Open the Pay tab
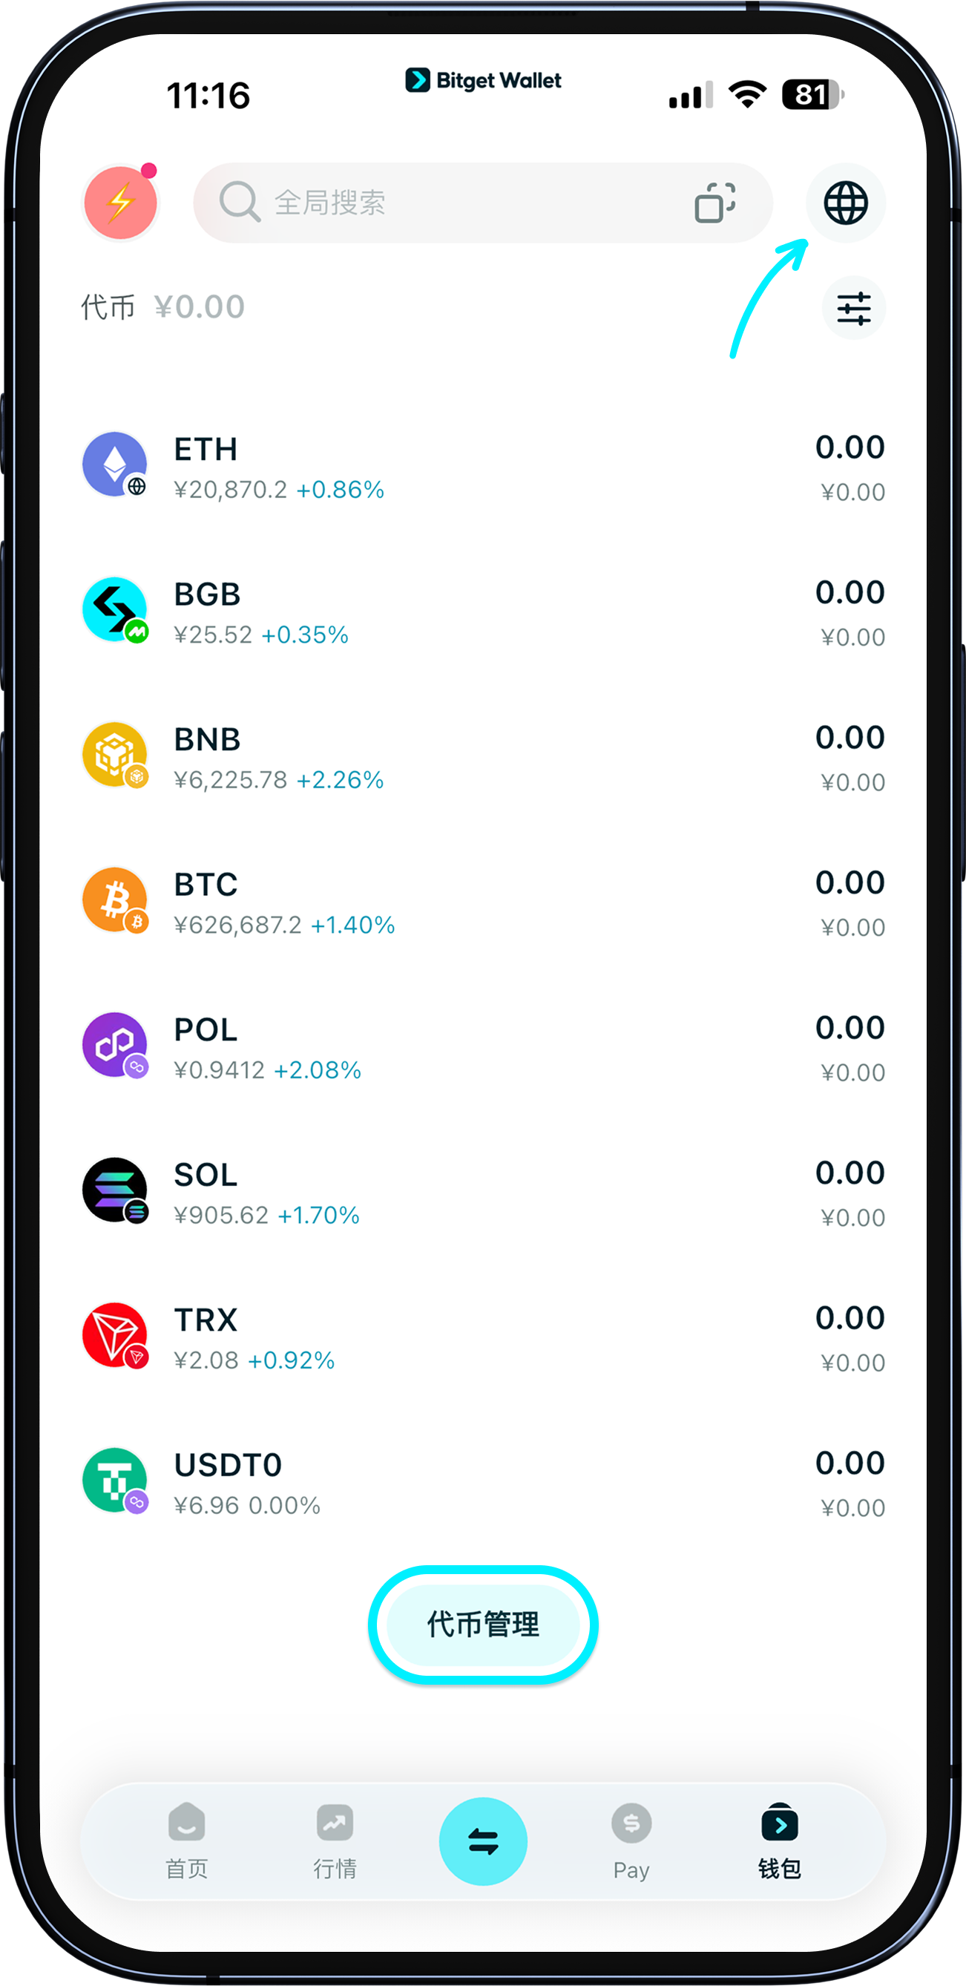Viewport: 966px width, 1986px height. 631,1841
